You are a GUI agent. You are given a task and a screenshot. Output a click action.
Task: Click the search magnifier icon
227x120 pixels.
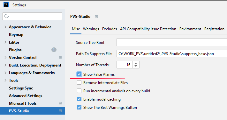(6, 16)
